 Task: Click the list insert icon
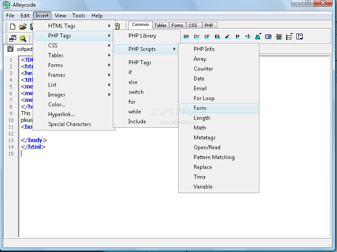tap(289, 37)
